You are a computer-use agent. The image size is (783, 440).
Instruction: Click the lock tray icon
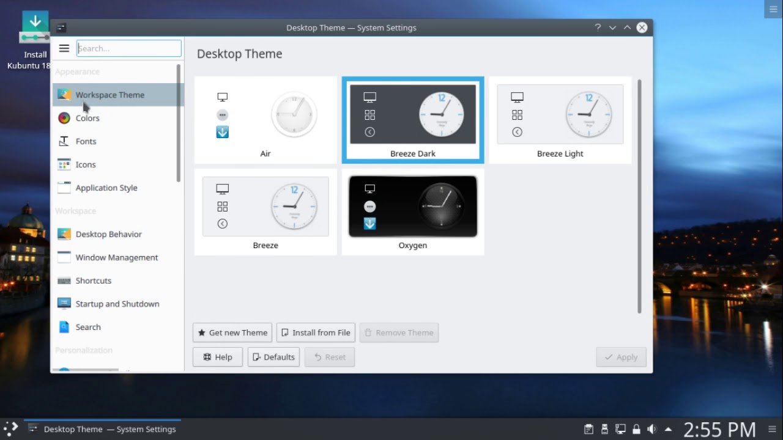click(636, 429)
